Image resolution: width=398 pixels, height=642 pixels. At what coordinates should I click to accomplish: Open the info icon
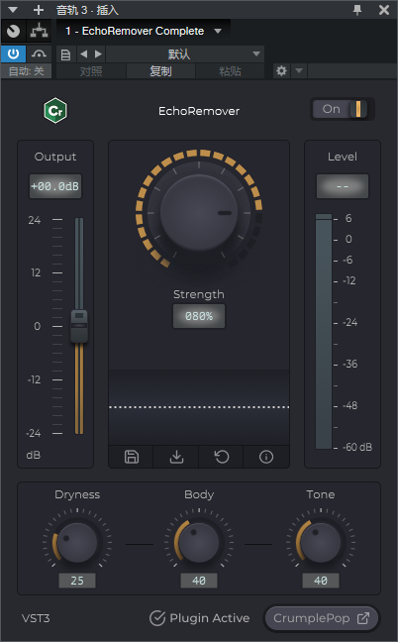coord(266,457)
